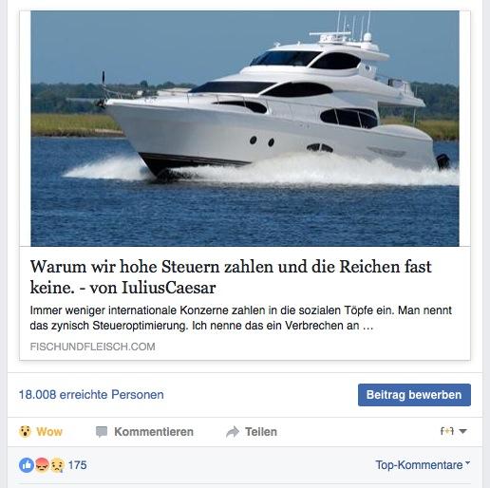Screen dimensions: 490x488
Task: Click the Kommentieren speech bubble icon
Action: click(x=102, y=432)
